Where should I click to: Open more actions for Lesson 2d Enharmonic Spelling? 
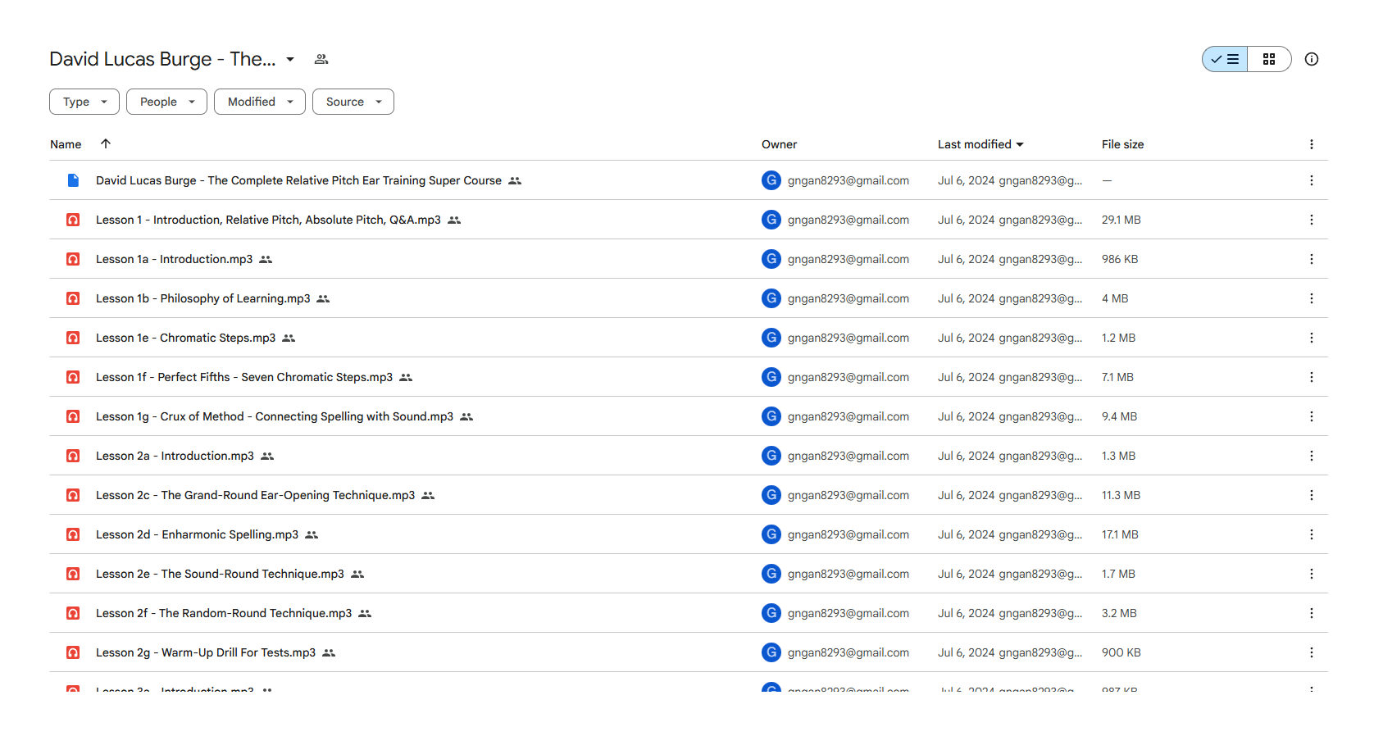click(x=1312, y=534)
